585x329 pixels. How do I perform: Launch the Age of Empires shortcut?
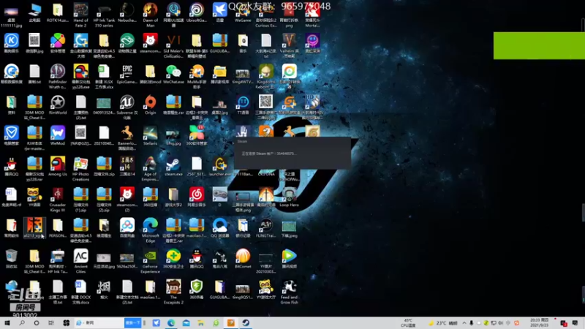pyautogui.click(x=151, y=169)
